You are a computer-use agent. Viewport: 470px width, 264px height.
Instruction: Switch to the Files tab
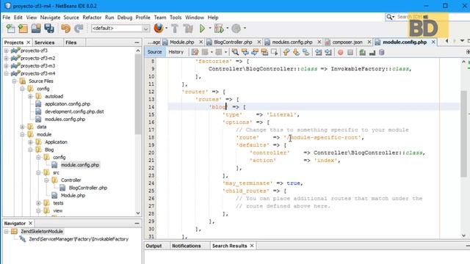71,43
